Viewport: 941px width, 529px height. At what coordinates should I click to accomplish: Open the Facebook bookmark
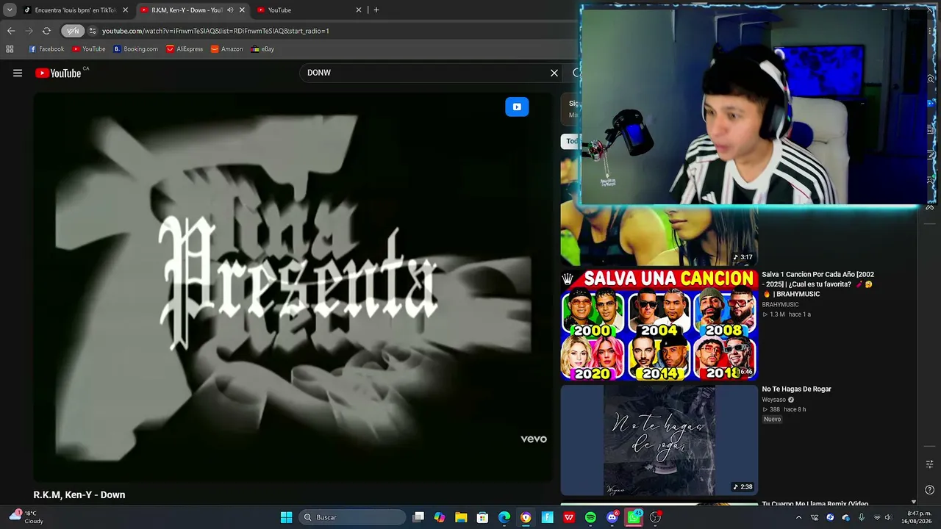(x=46, y=49)
